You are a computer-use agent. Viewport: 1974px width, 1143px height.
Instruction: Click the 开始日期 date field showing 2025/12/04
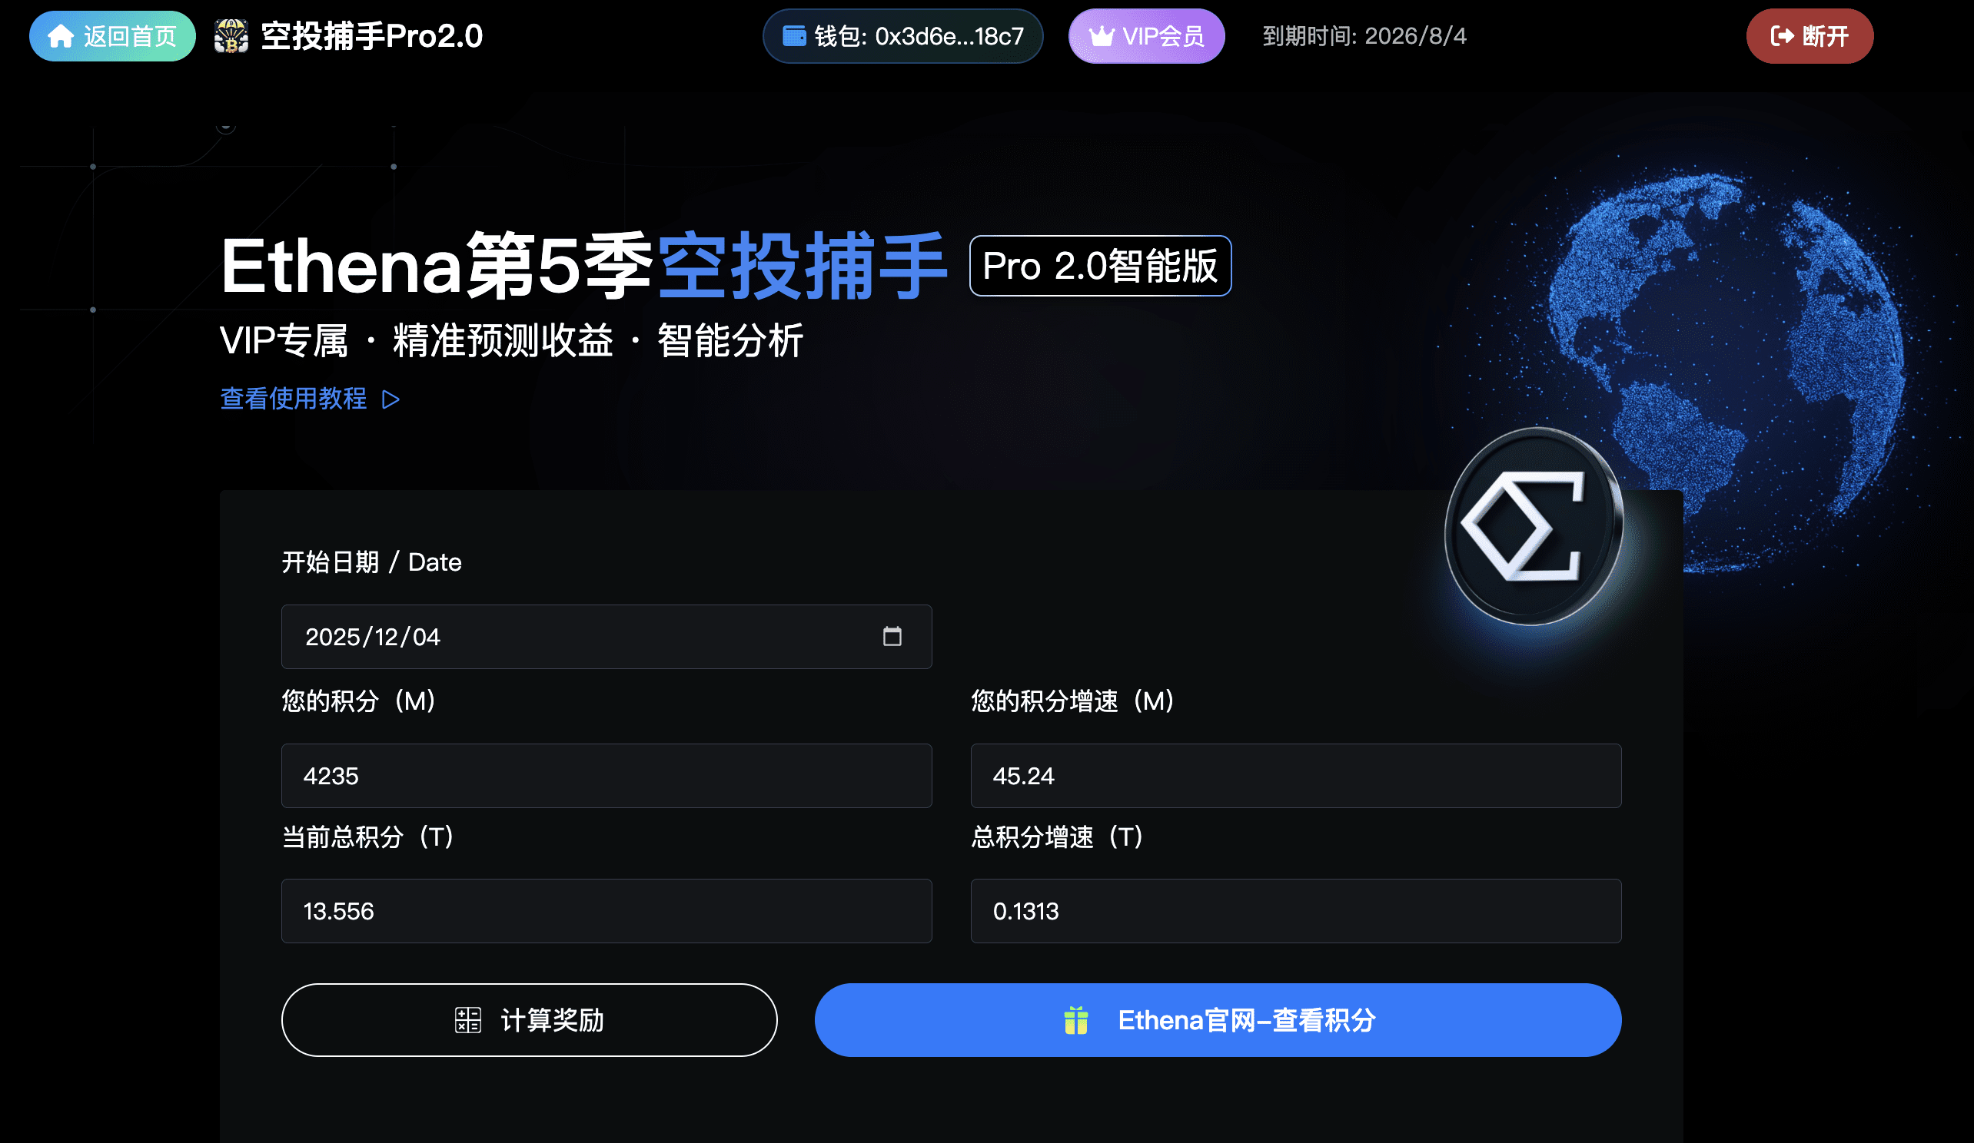606,637
